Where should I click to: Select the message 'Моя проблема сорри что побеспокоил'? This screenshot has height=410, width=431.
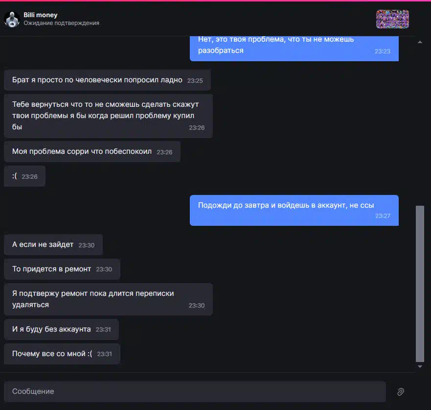[x=92, y=152]
